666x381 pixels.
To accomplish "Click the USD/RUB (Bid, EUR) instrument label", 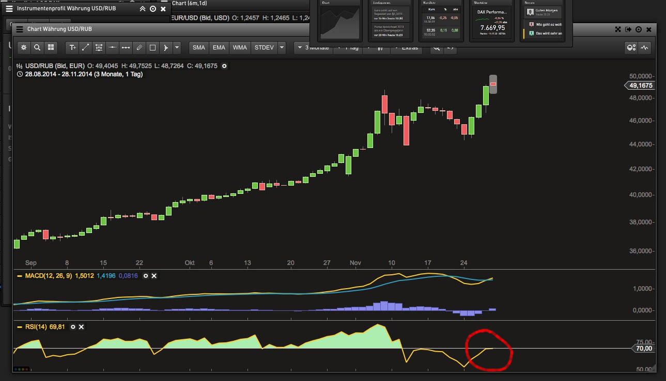I will click(x=54, y=66).
